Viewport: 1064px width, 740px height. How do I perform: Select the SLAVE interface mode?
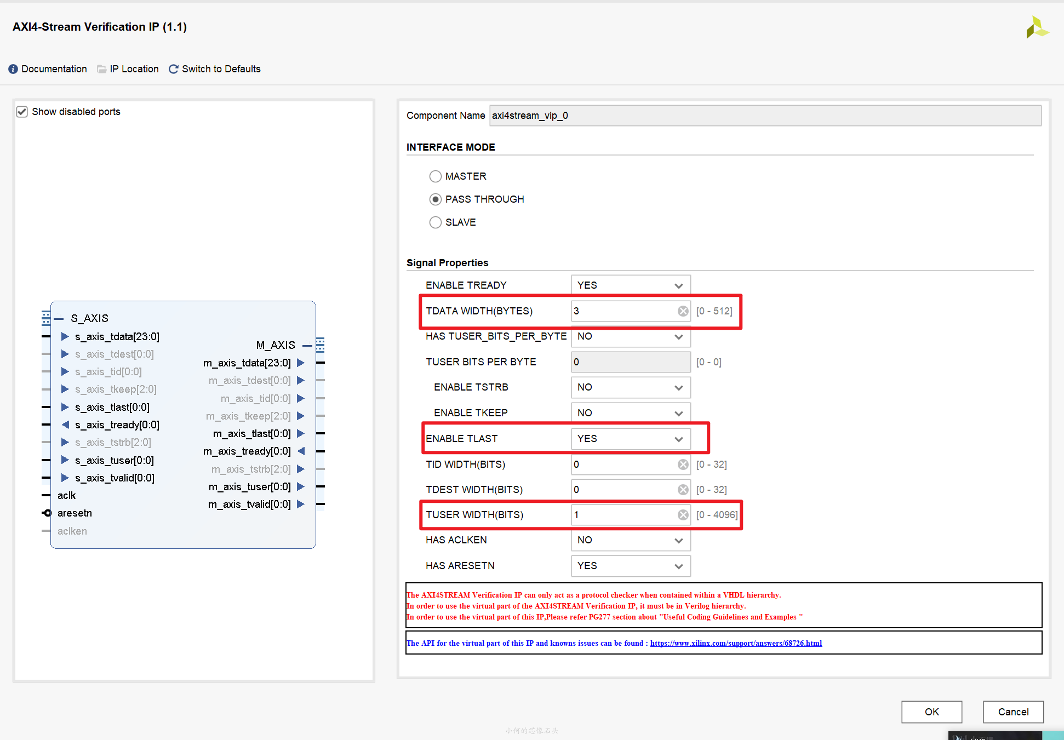(x=436, y=222)
